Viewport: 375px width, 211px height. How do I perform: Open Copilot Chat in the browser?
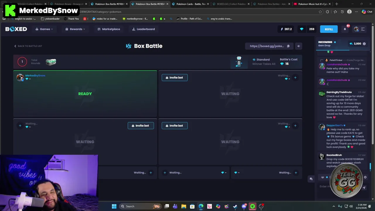point(367,12)
